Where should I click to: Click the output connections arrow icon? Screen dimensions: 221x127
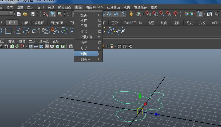pyautogui.click(x=192, y=14)
